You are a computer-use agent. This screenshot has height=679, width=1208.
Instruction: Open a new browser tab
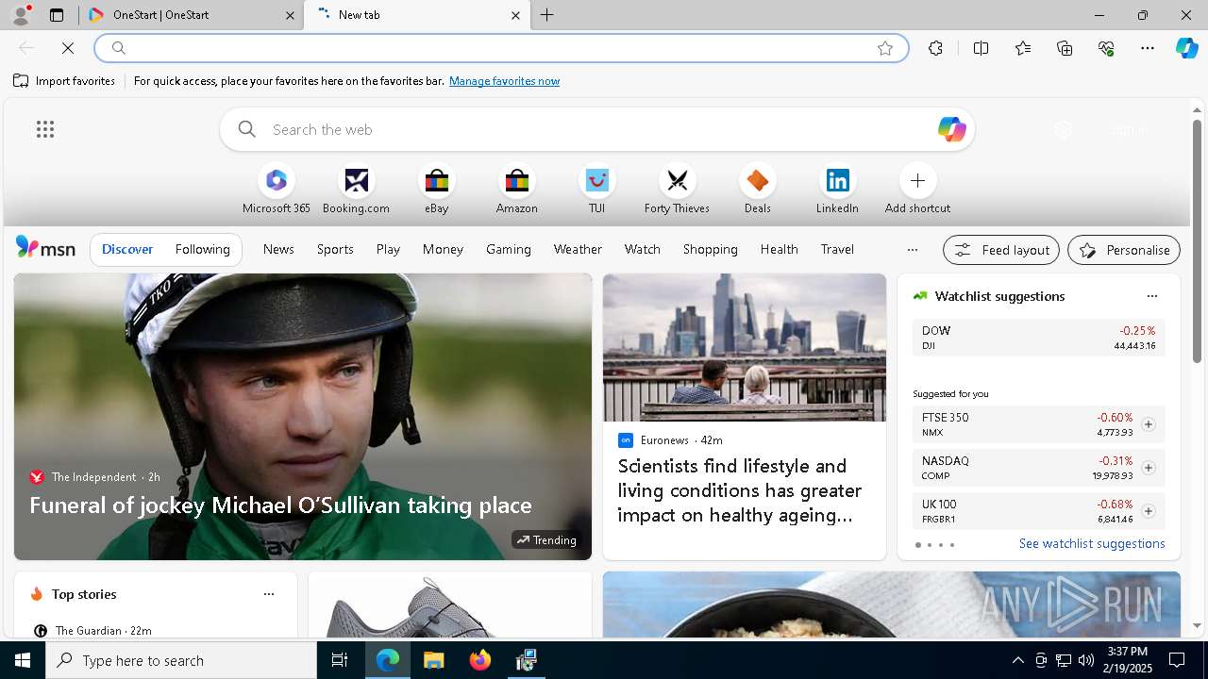(x=547, y=15)
